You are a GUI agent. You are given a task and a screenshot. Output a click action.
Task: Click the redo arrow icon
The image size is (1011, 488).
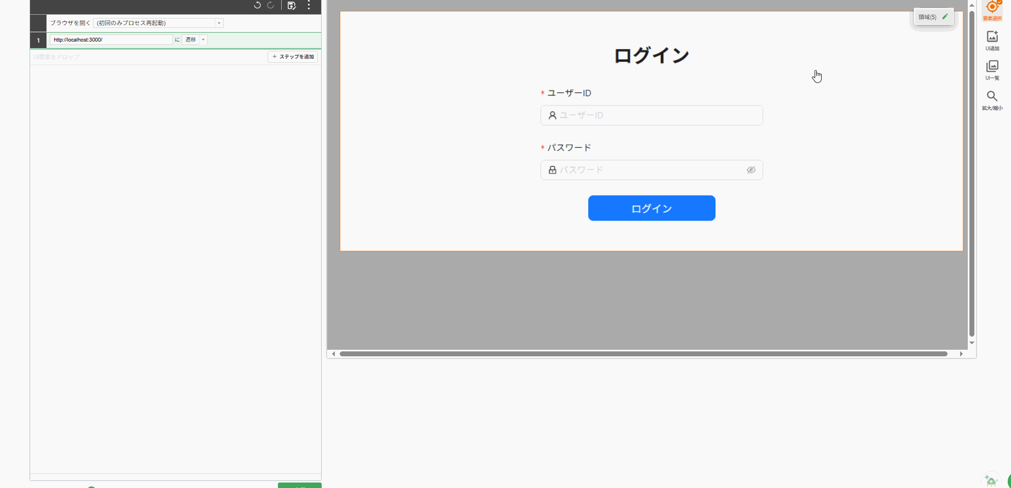tap(270, 5)
